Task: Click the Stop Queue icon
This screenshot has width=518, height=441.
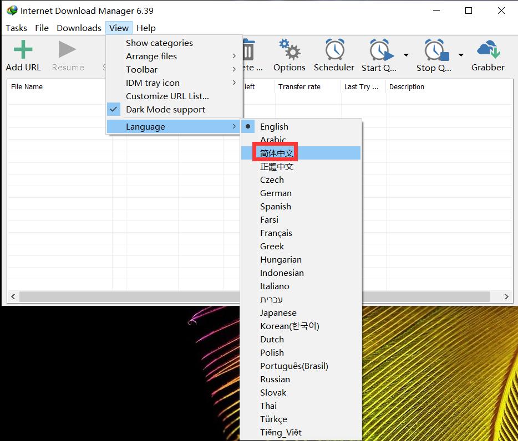Action: point(436,50)
